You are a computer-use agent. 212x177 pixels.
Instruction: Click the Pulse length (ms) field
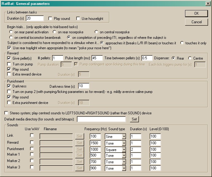click(x=97, y=58)
